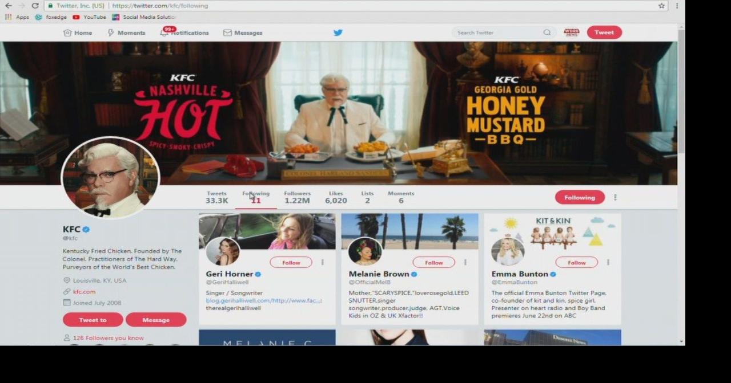Click the Twitter bird logo
The width and height of the screenshot is (731, 383).
[338, 32]
